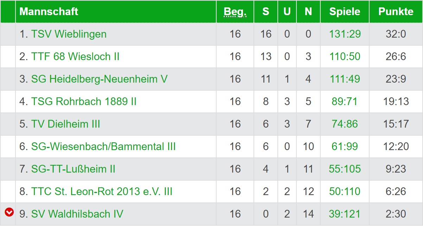Select the SG-TT-Lußheim II team link

tap(73, 169)
